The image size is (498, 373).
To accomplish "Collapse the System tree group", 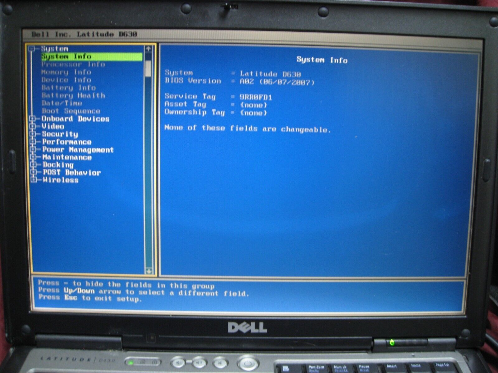I will tap(31, 49).
